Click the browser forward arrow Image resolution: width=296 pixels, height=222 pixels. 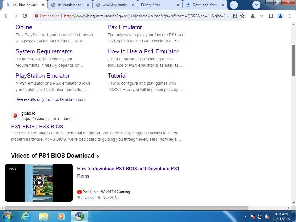click(16, 16)
